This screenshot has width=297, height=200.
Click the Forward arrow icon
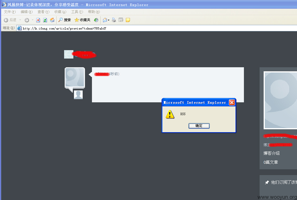pos(27,20)
